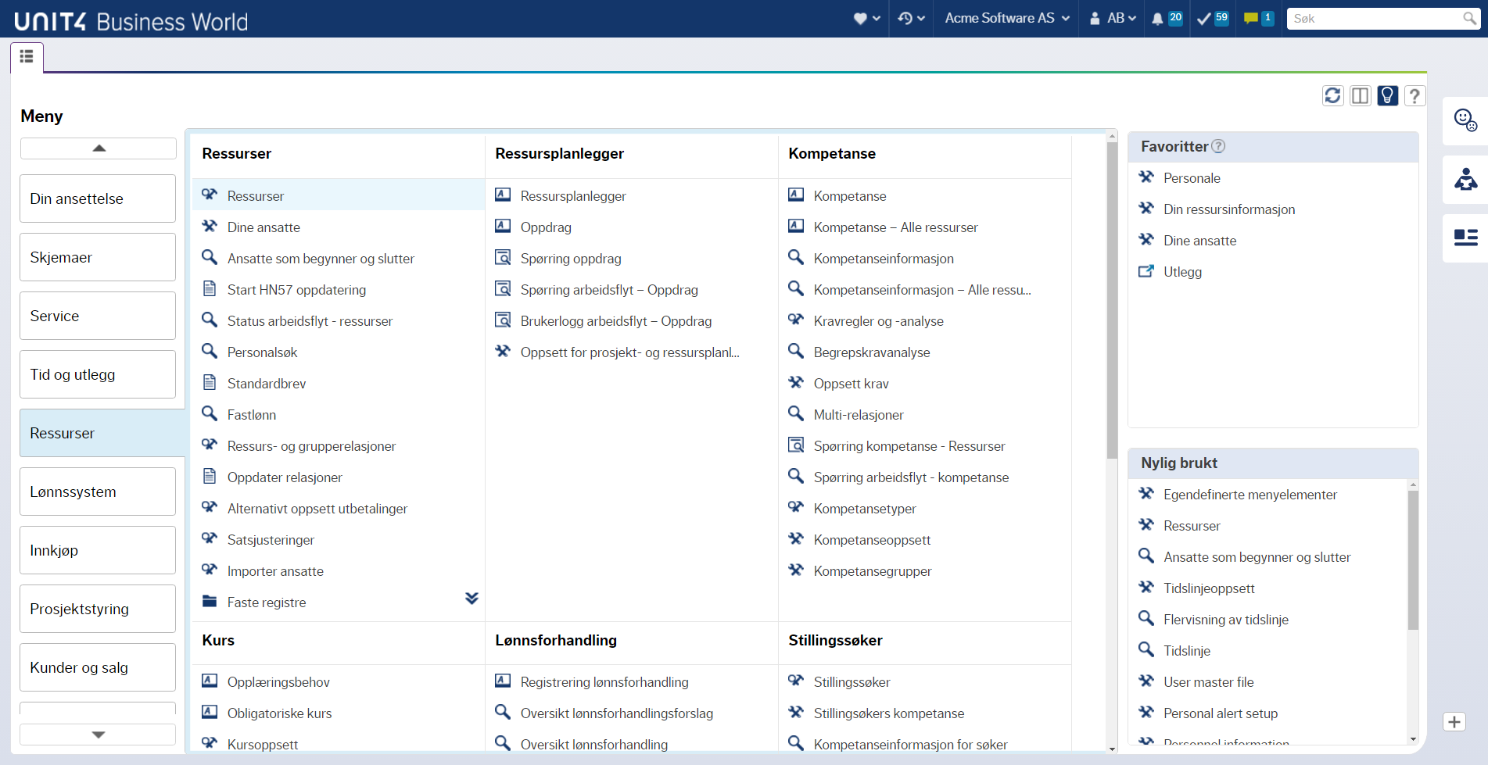The height and width of the screenshot is (765, 1488).
Task: Open the smiley feedback side icon
Action: point(1465,120)
